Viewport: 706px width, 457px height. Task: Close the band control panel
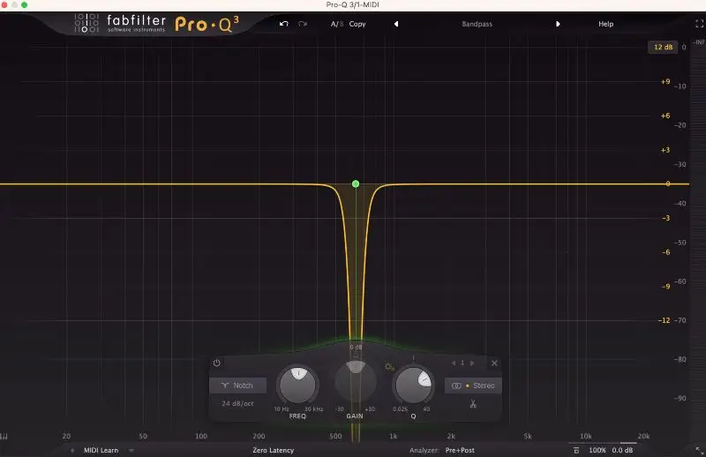(494, 363)
